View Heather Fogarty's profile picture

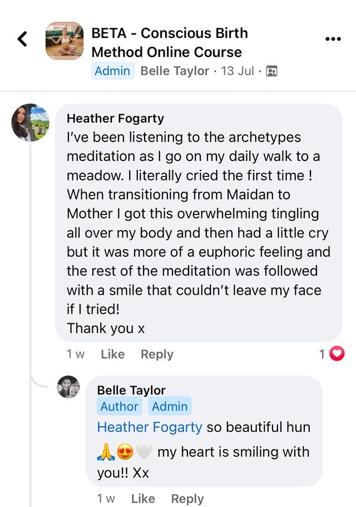point(31,123)
